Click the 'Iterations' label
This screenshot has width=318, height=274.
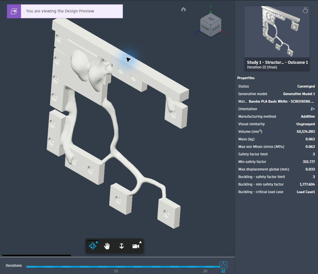point(14,266)
